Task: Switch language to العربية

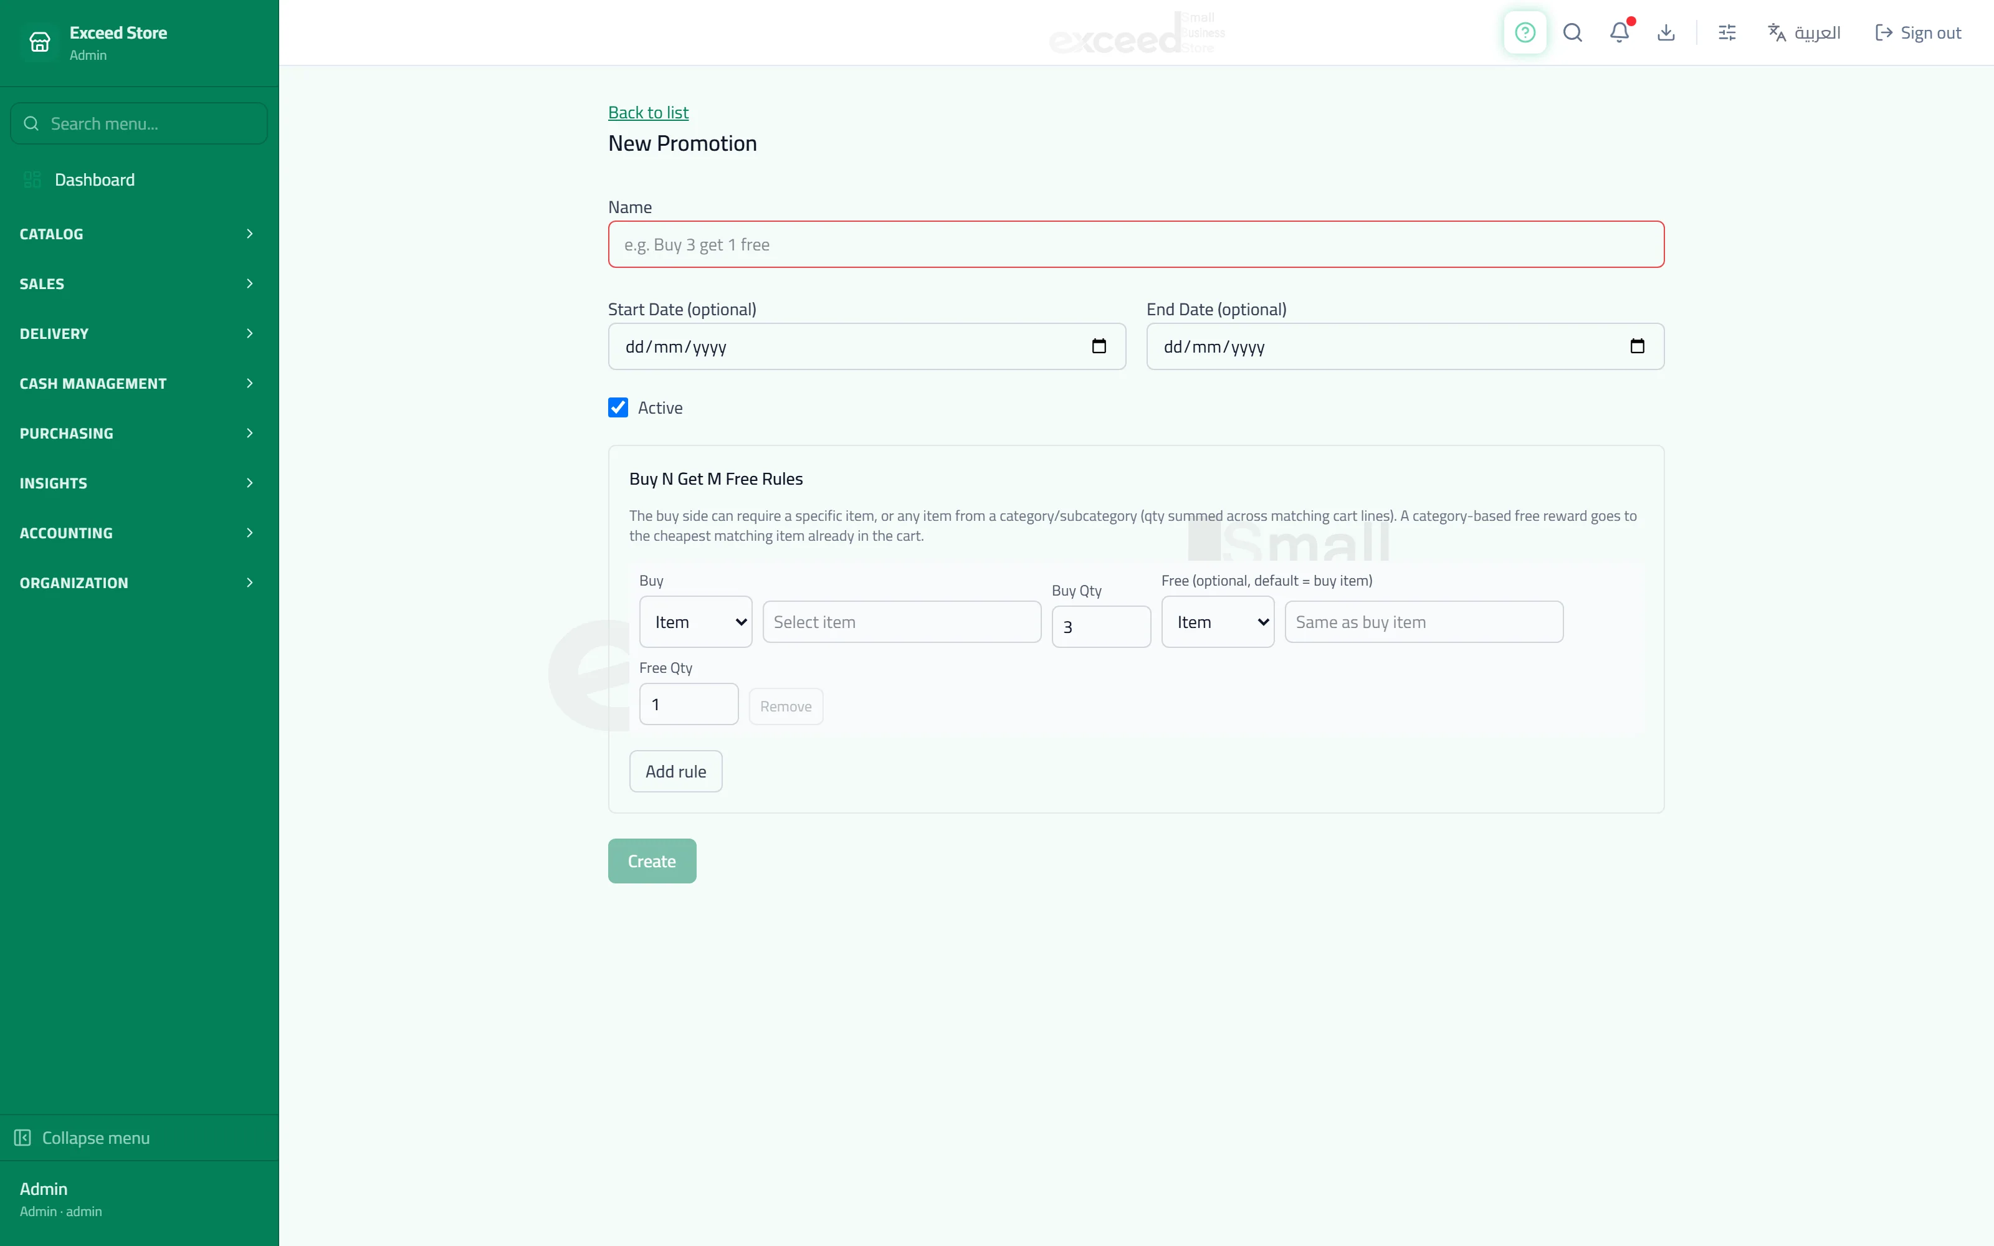Action: click(x=1804, y=32)
